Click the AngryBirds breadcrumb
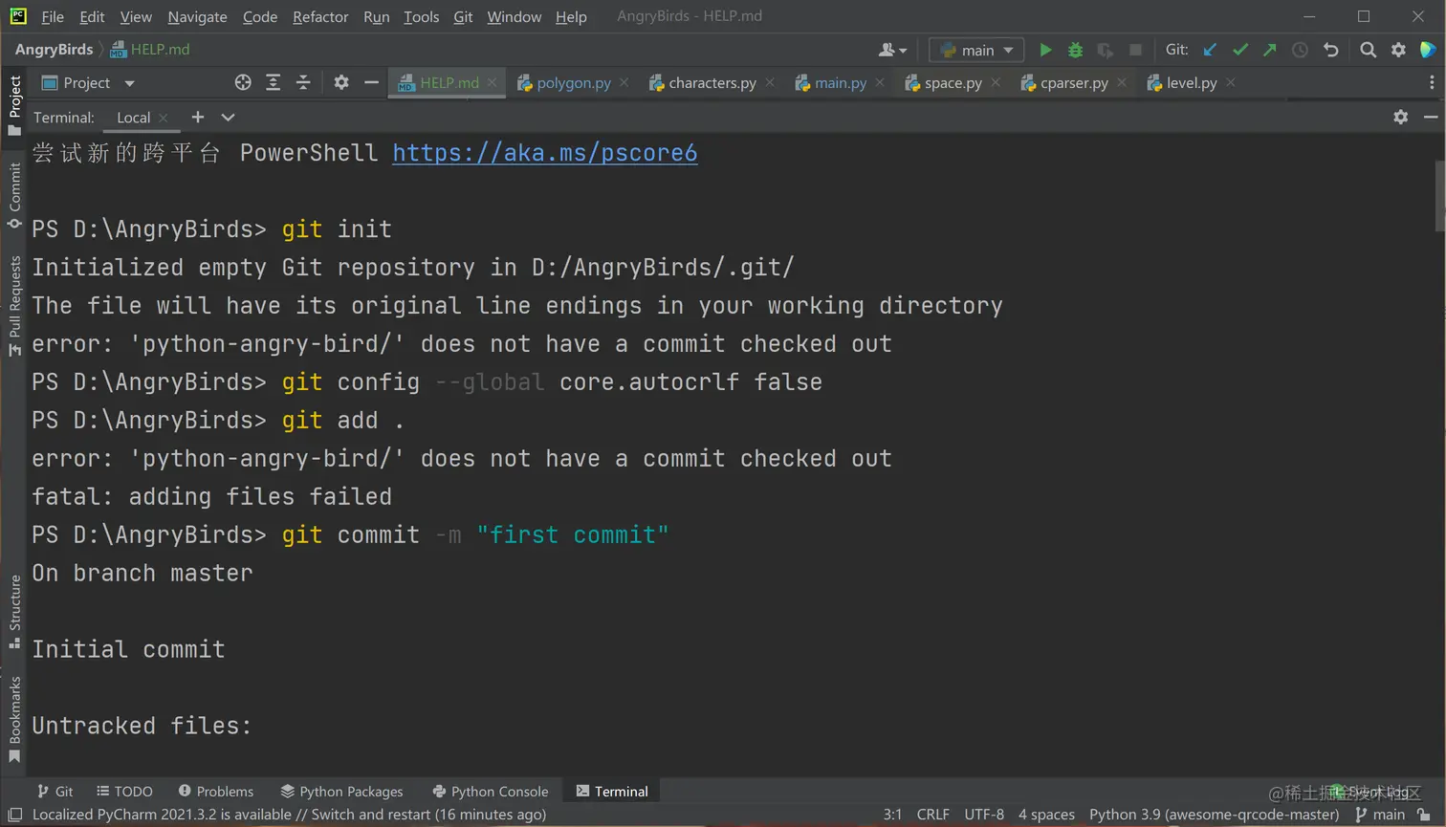 [x=54, y=50]
